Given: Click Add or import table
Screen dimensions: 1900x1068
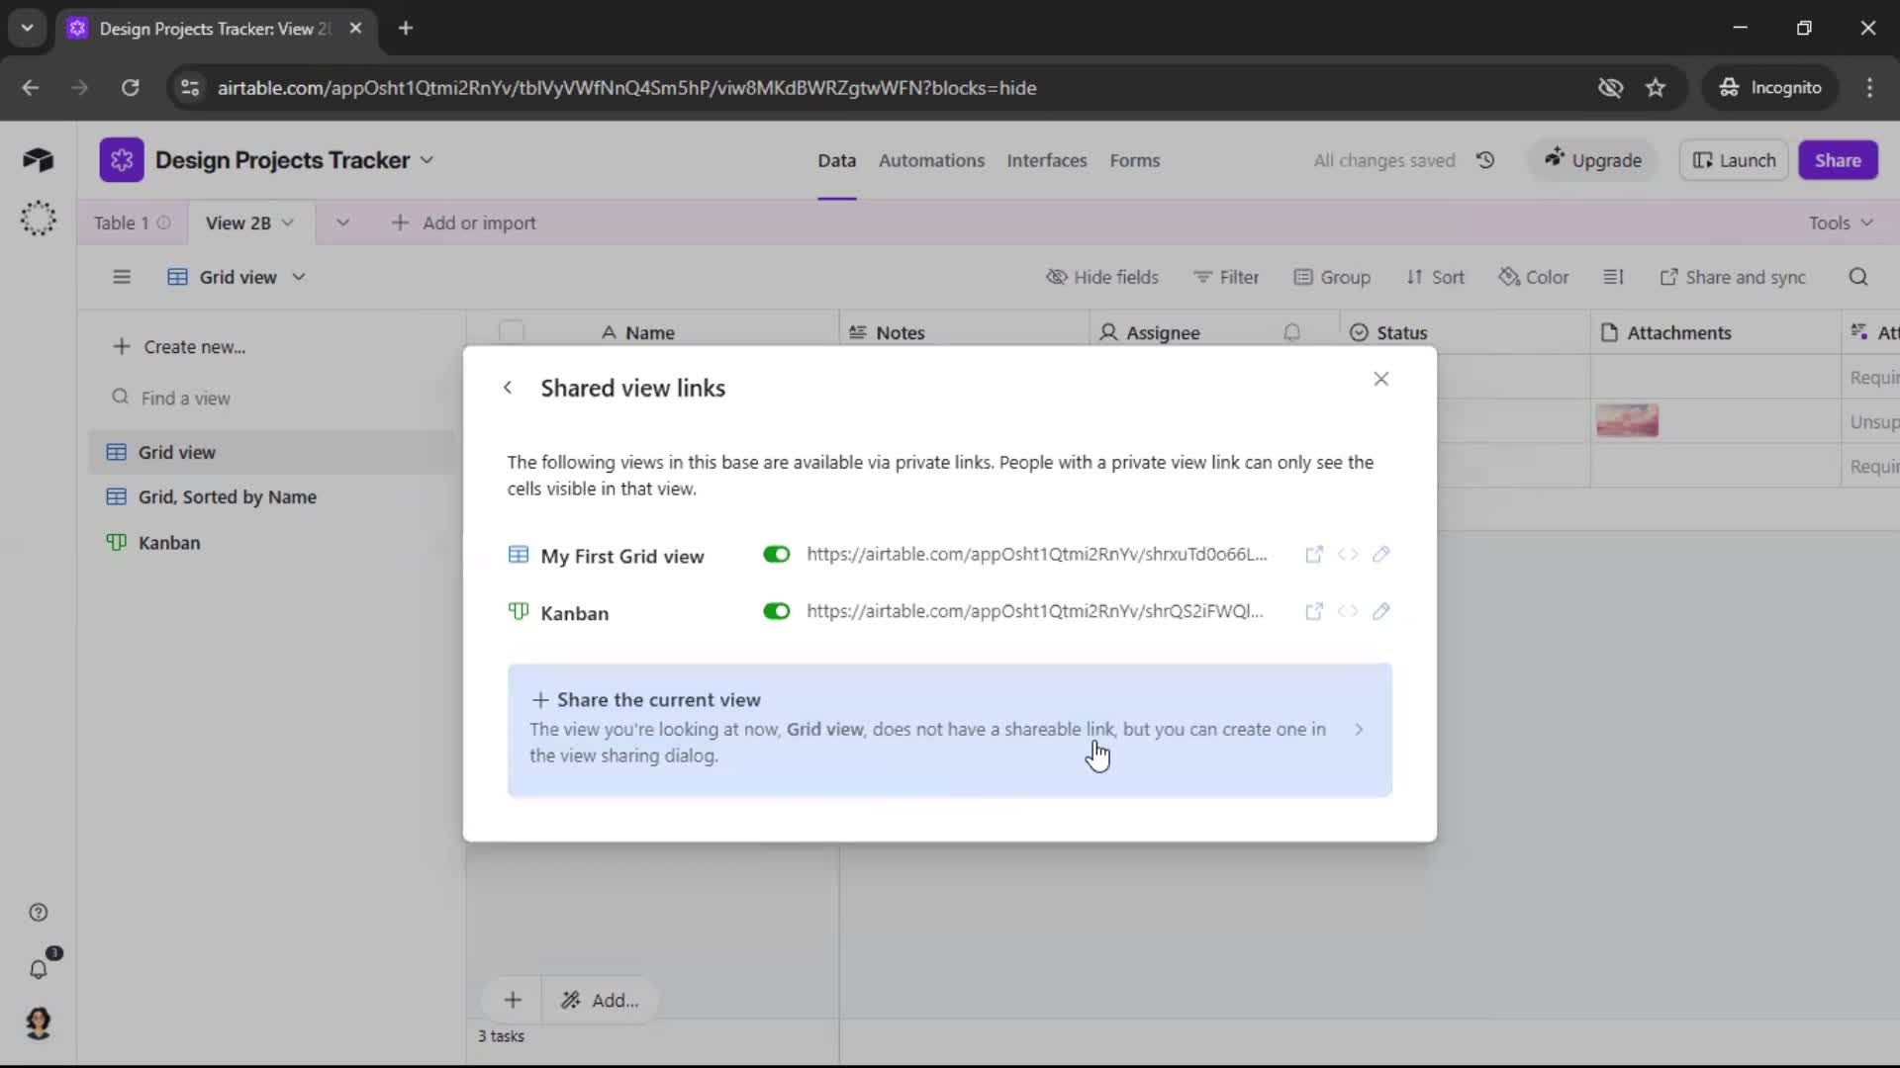Looking at the screenshot, I should [x=464, y=223].
